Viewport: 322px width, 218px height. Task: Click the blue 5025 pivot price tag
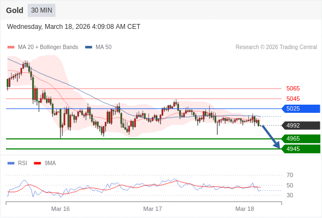pyautogui.click(x=301, y=108)
